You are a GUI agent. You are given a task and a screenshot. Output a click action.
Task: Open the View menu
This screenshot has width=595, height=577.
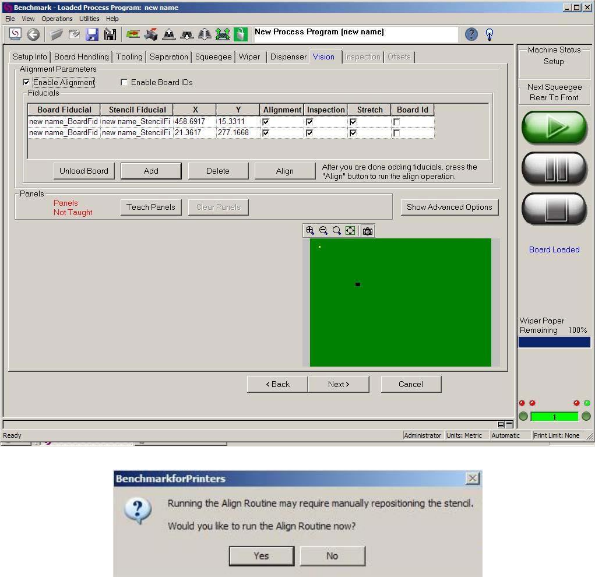click(28, 19)
